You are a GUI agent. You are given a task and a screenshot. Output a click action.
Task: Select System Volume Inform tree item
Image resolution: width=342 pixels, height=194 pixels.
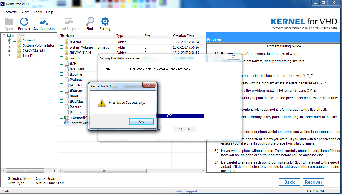(x=40, y=45)
